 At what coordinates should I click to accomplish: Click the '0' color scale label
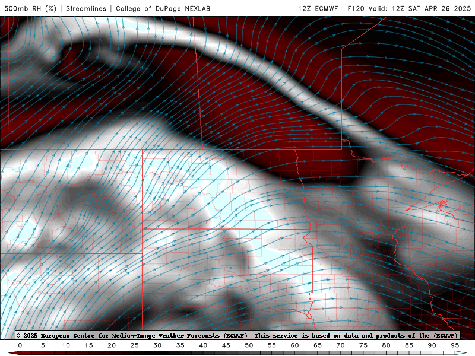pos(20,345)
